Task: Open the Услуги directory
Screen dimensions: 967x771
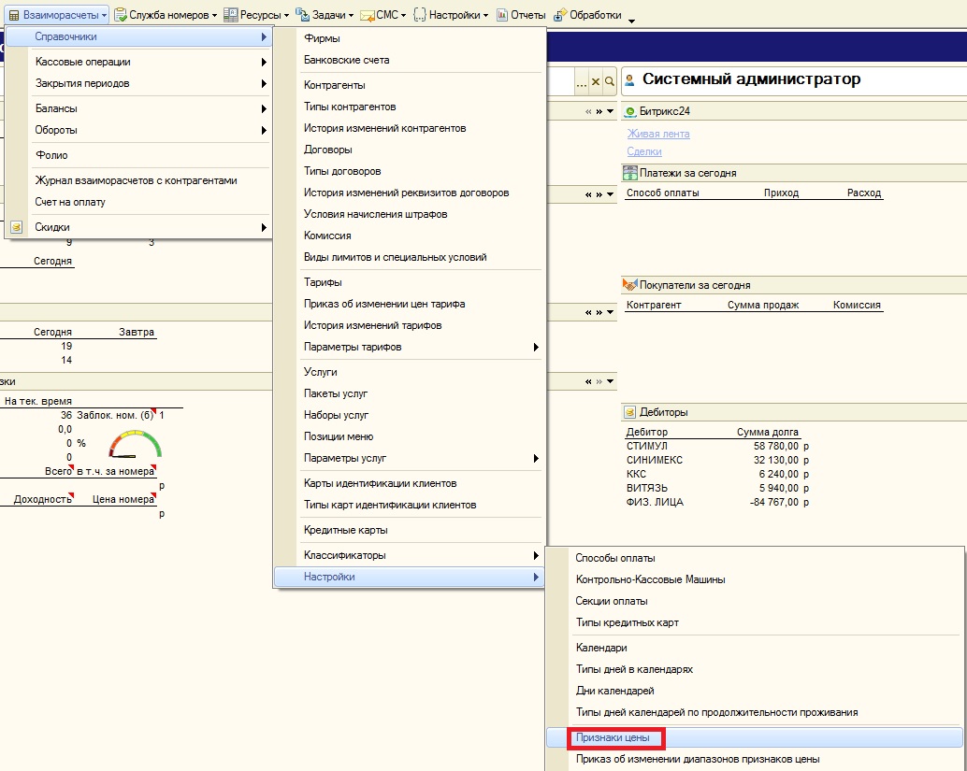Action: [410, 372]
